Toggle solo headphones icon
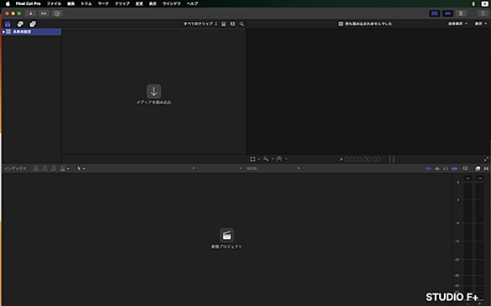The image size is (491, 306). point(446,169)
